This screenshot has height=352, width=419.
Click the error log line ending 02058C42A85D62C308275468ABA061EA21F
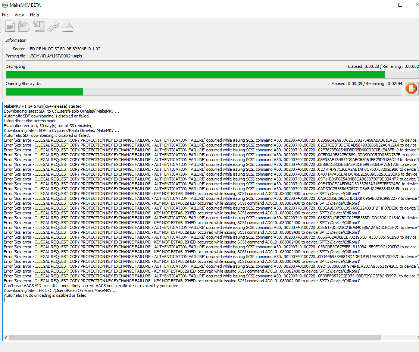[x=211, y=140]
